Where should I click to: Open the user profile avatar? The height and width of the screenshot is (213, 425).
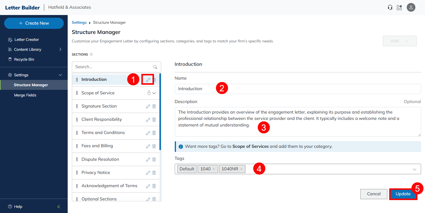tap(411, 8)
